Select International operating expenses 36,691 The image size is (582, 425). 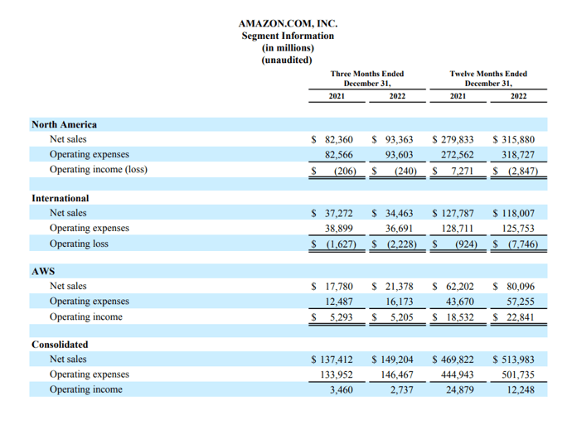pyautogui.click(x=399, y=229)
